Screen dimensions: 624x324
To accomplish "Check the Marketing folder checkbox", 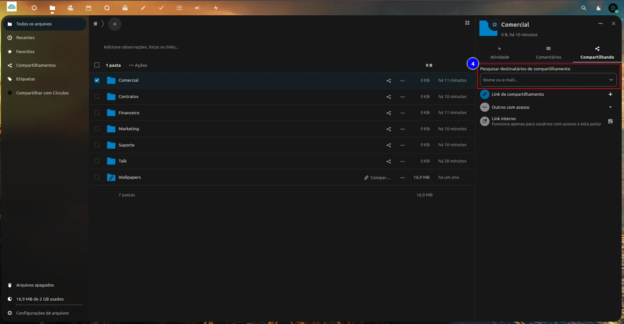I will click(x=97, y=129).
